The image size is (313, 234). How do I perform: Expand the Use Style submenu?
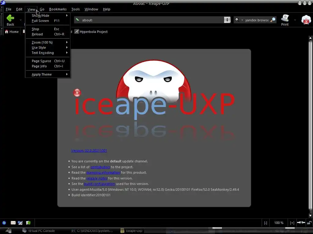point(47,48)
